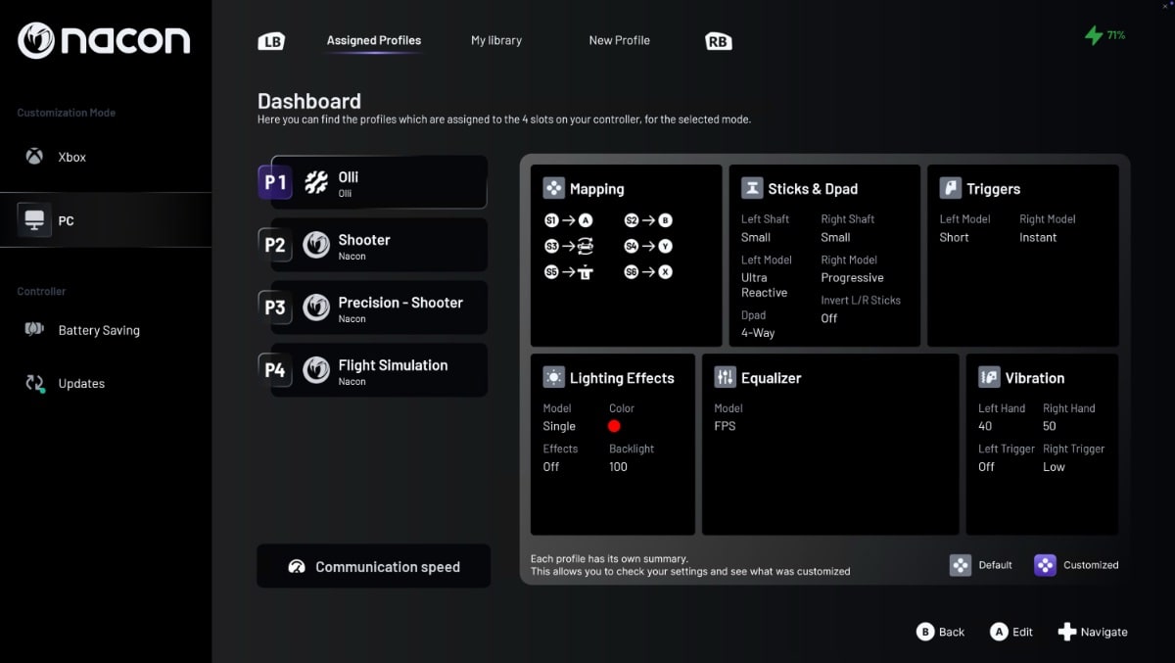Open the New Profile tab
This screenshot has width=1175, height=663.
click(619, 40)
